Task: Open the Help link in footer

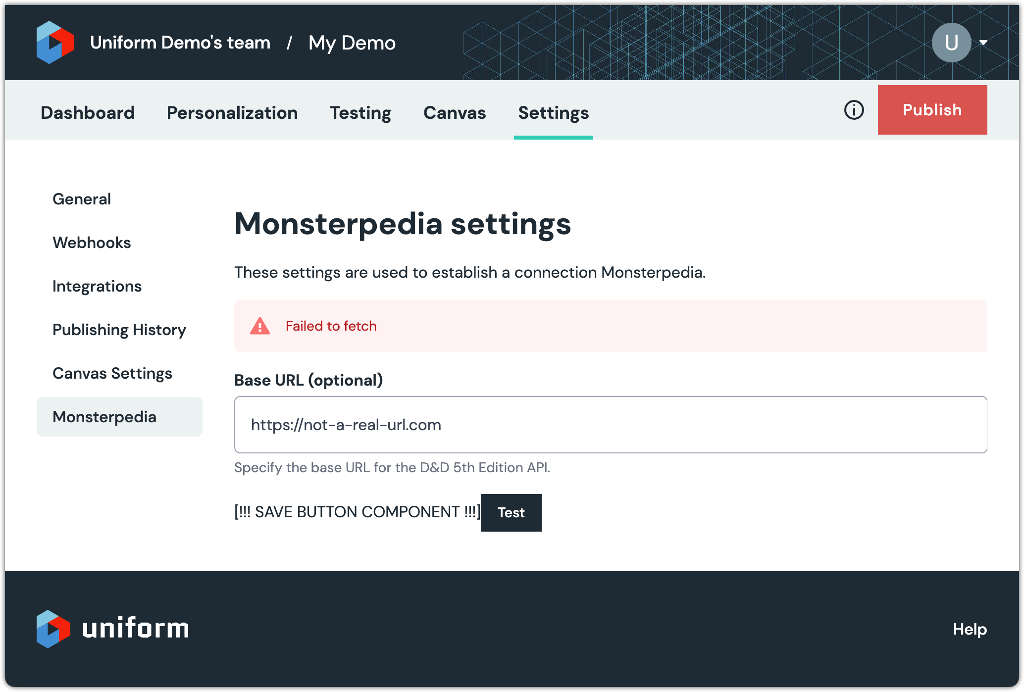Action: point(970,629)
